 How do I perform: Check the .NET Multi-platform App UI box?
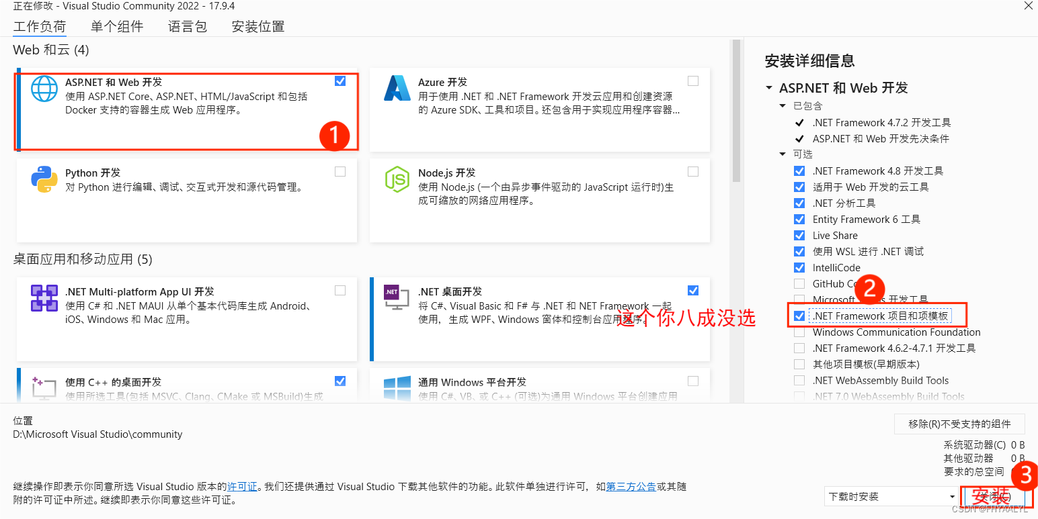(340, 291)
